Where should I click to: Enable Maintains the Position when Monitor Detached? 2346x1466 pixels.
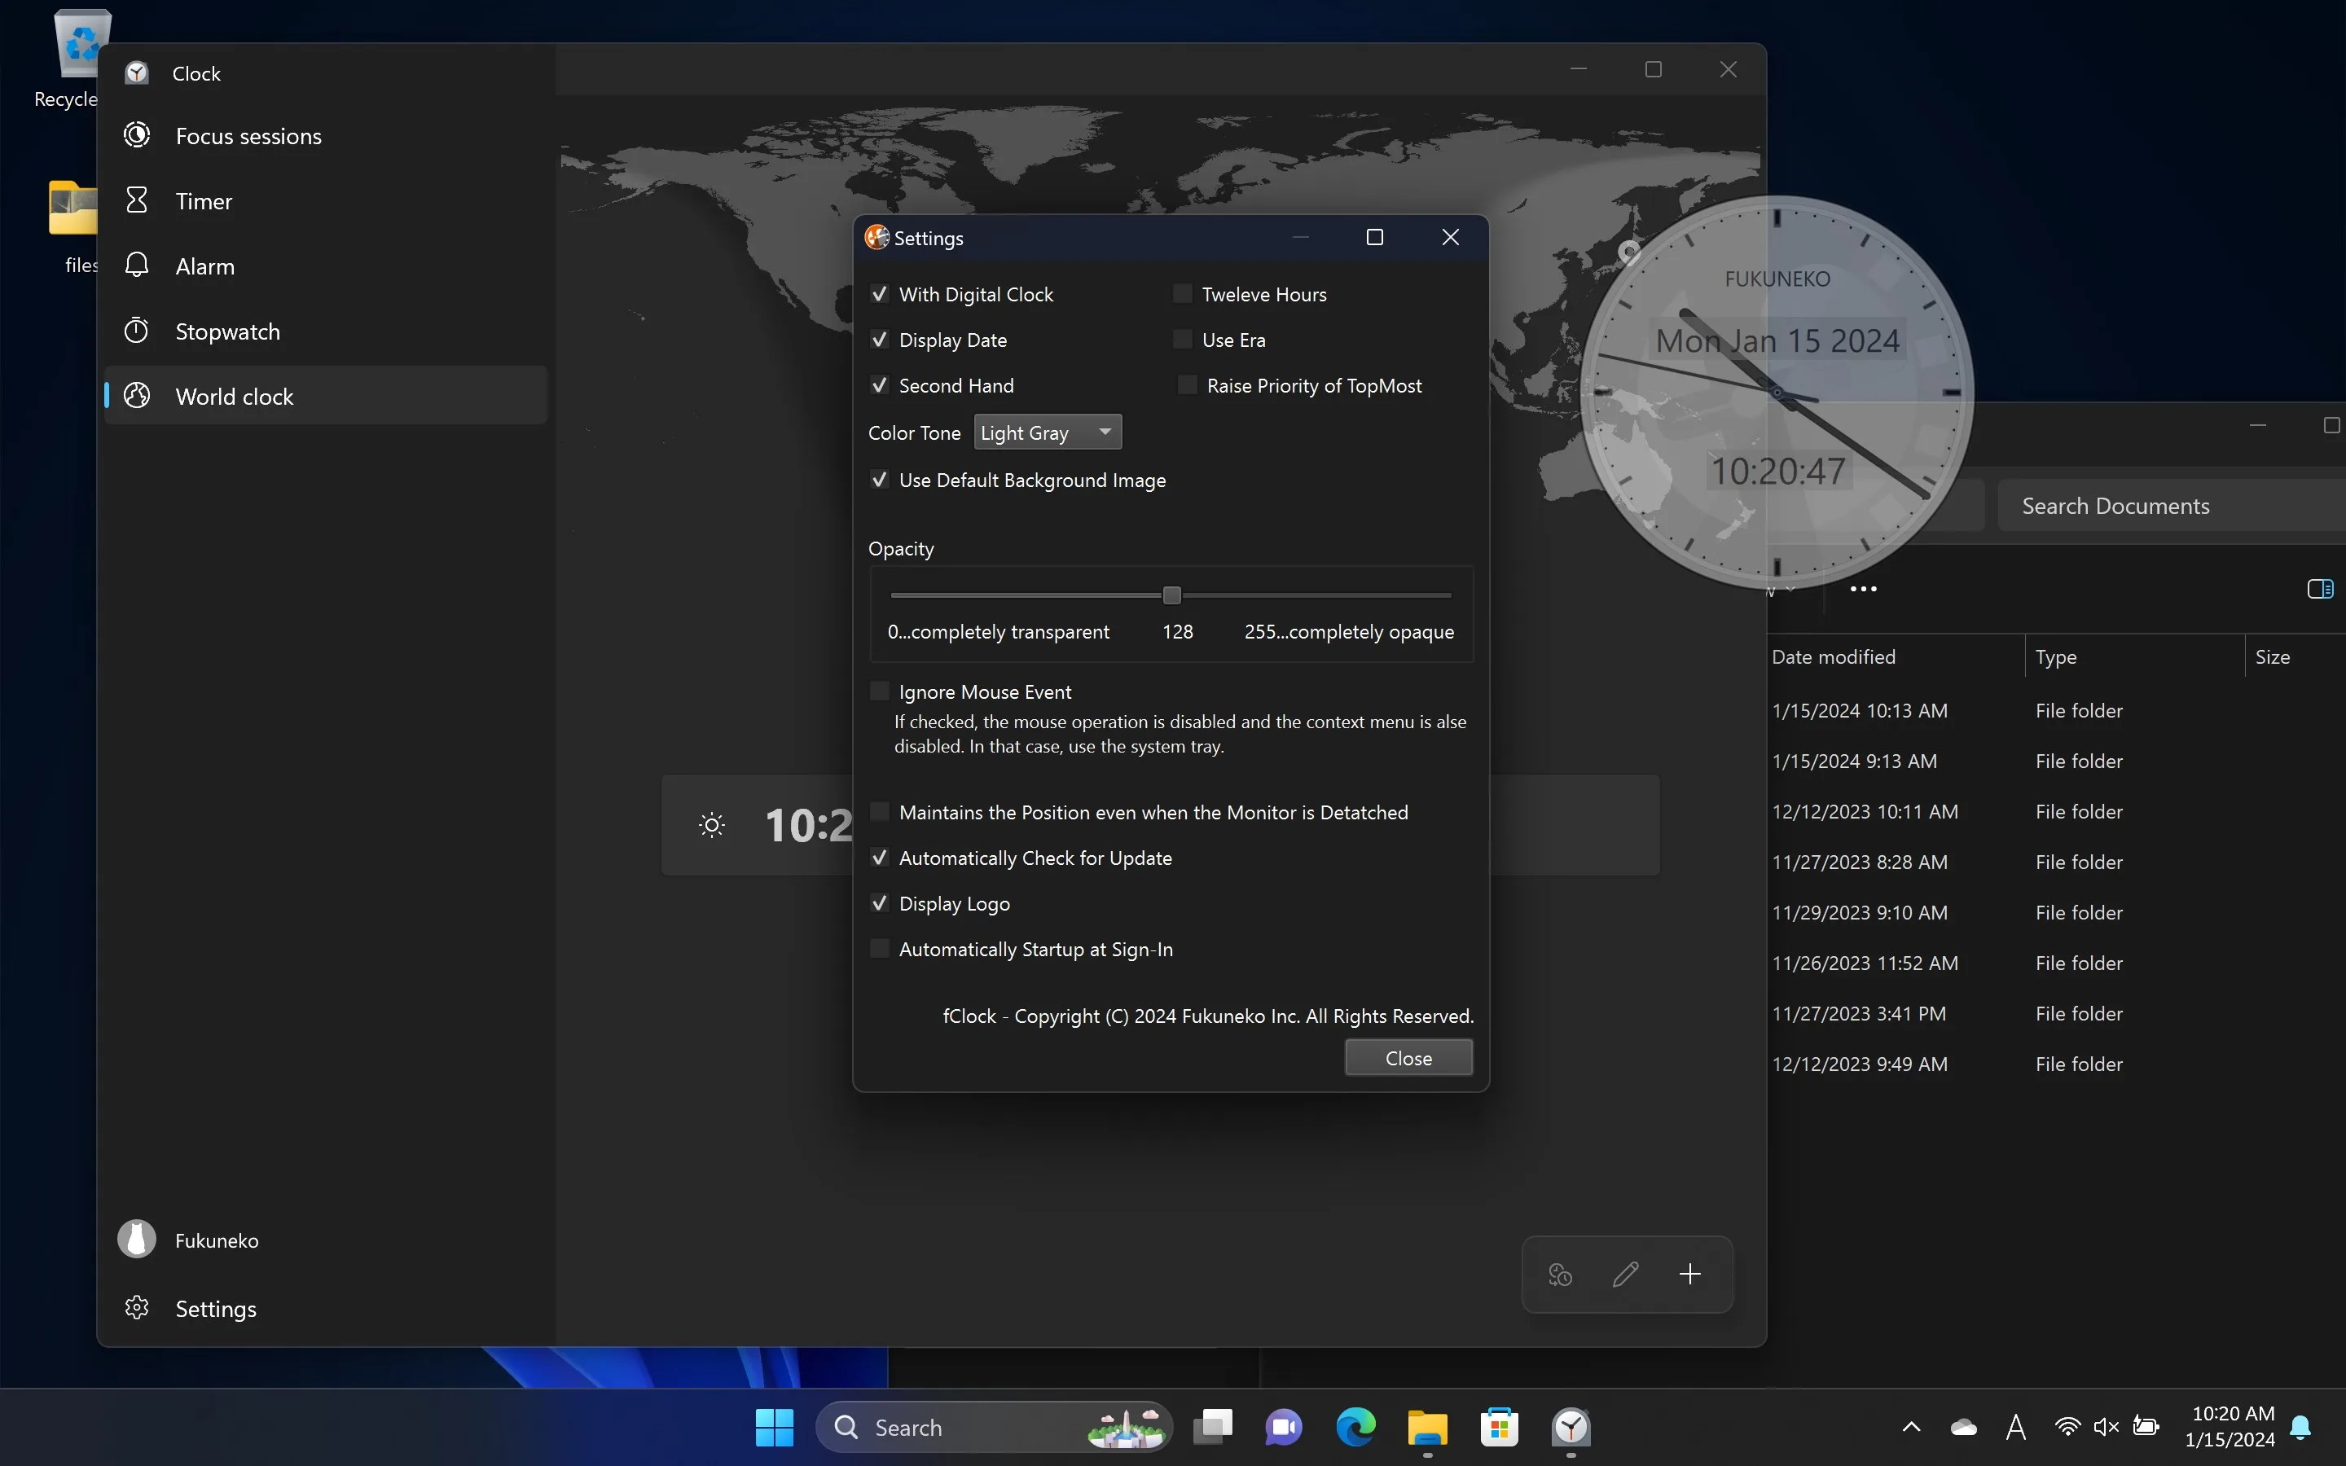point(879,811)
